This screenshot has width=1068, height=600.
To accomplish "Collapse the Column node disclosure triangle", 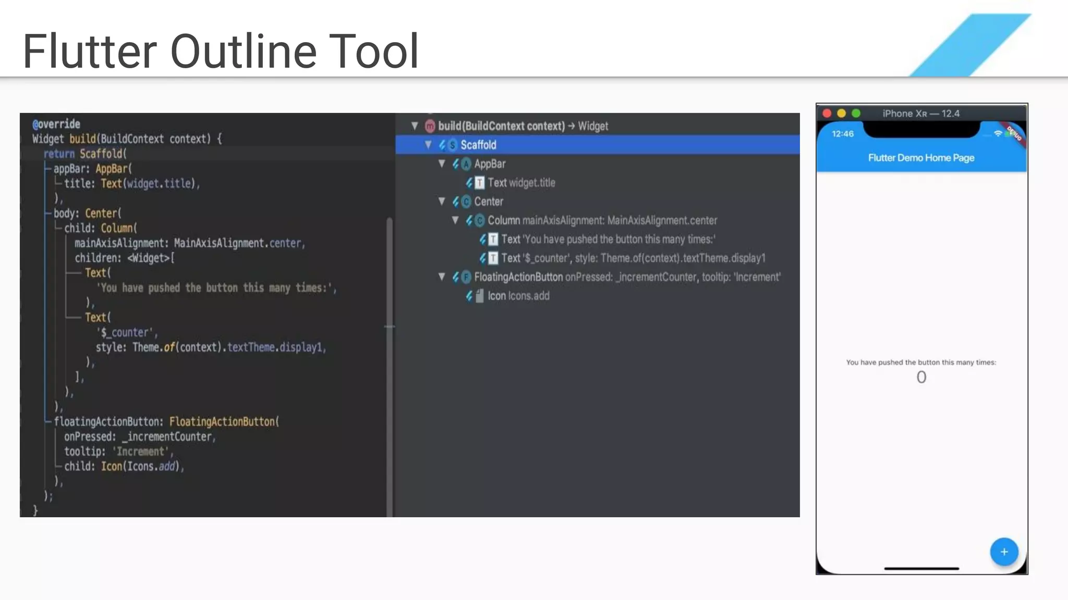I will coord(455,220).
